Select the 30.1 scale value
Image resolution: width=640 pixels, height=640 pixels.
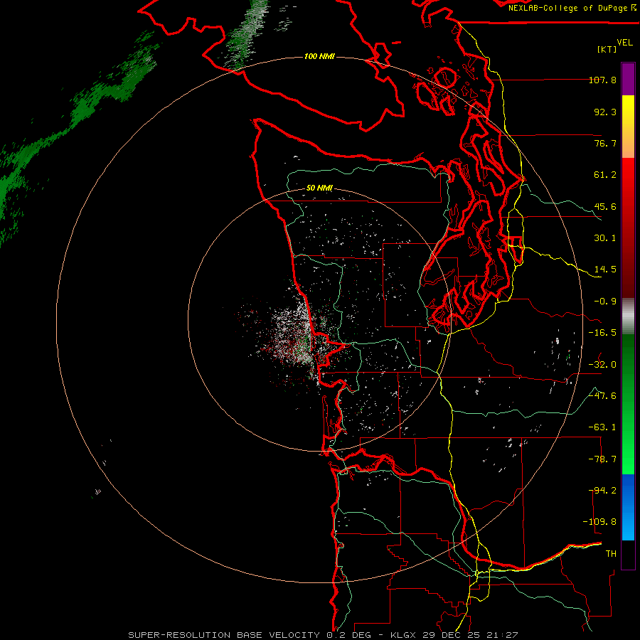coord(605,238)
